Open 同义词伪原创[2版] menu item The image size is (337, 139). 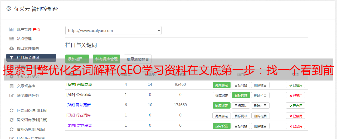pyautogui.click(x=32, y=120)
